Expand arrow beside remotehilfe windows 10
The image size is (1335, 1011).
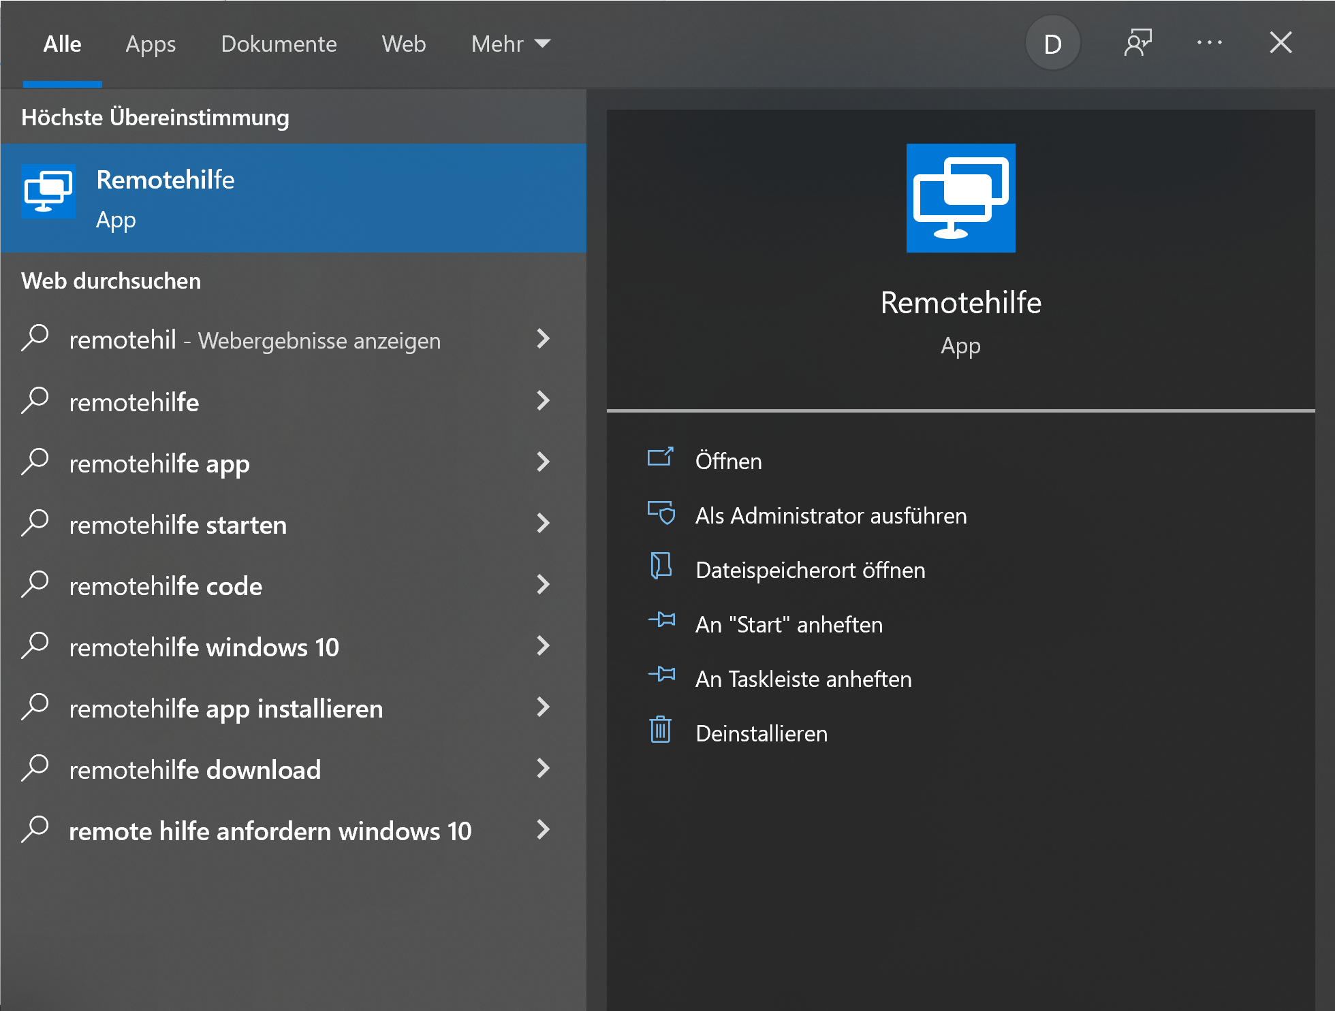pos(543,646)
